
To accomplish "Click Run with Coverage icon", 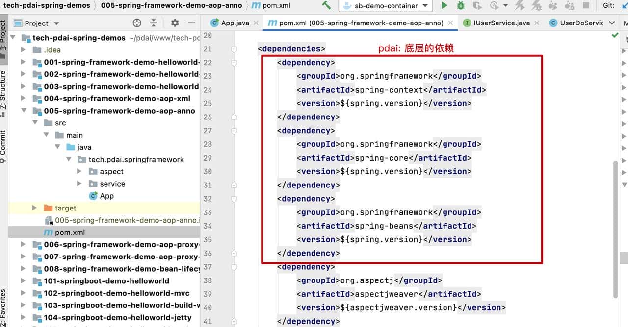I will pyautogui.click(x=476, y=6).
